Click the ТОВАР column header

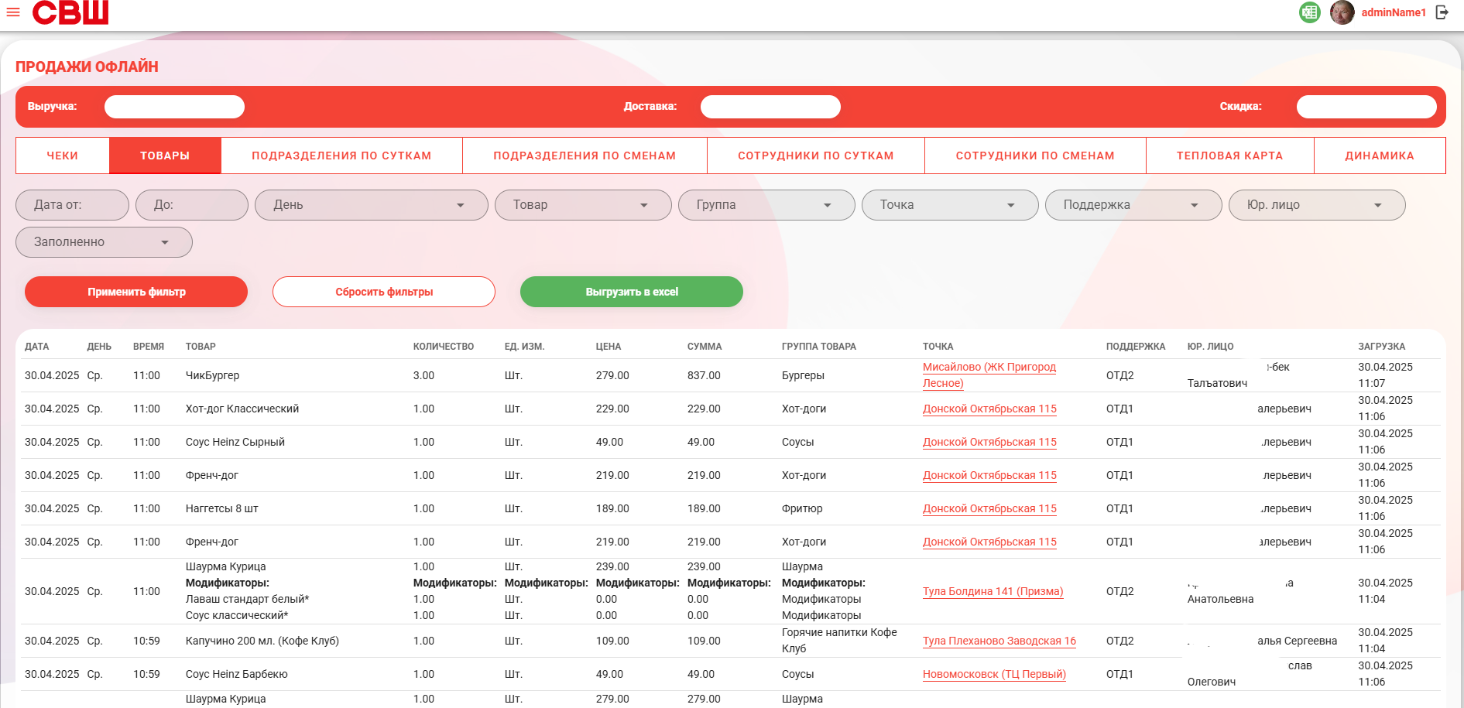pos(201,347)
